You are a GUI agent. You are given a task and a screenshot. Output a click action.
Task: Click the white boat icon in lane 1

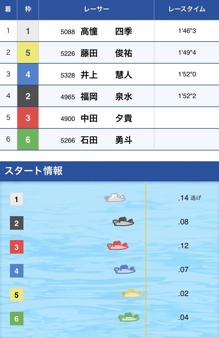pos(115,198)
